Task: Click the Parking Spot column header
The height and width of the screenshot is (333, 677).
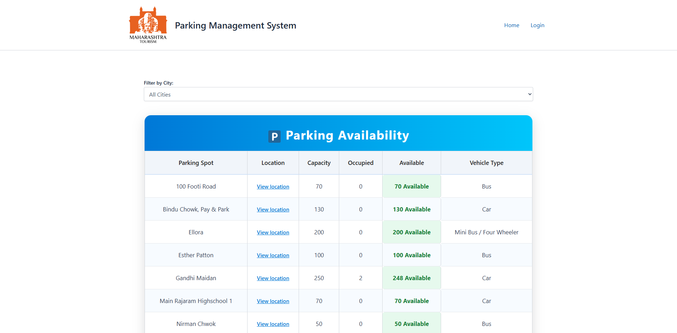Action: point(196,163)
